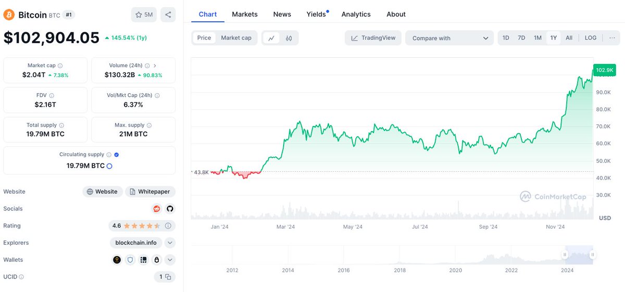Click the #1 rank badge
Viewport: 625px width, 292px height.
pyautogui.click(x=69, y=15)
